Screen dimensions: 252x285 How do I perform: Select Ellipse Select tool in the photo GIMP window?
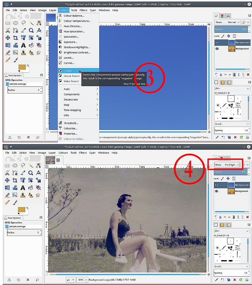coord(15,165)
